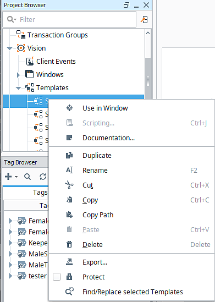
Task: Click the Find/Replace selected Templates icon
Action: 69,292
